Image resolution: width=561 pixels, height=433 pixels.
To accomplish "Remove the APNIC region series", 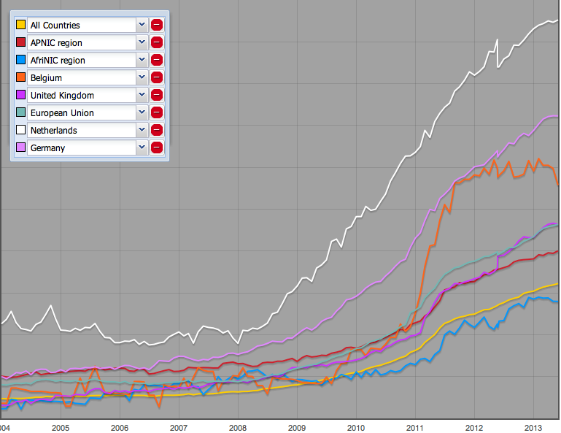I will coord(157,42).
